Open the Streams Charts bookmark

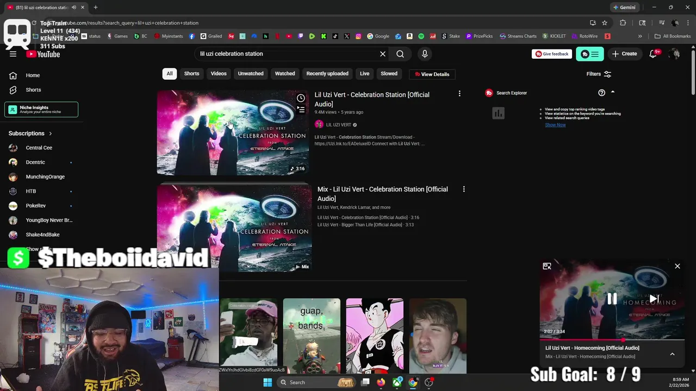tap(518, 36)
